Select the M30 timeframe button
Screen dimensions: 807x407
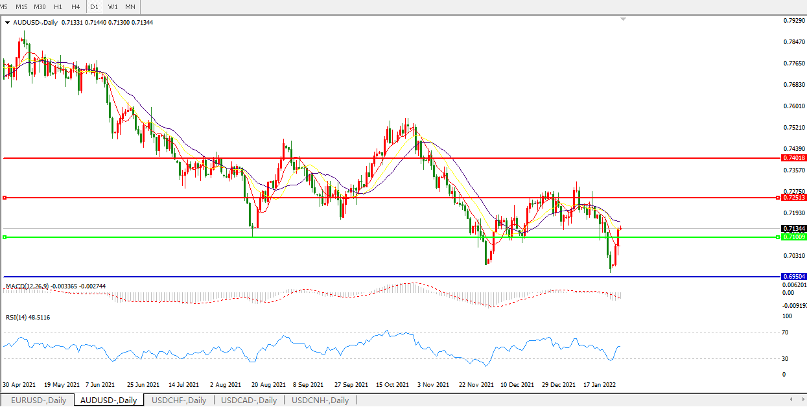[40, 6]
